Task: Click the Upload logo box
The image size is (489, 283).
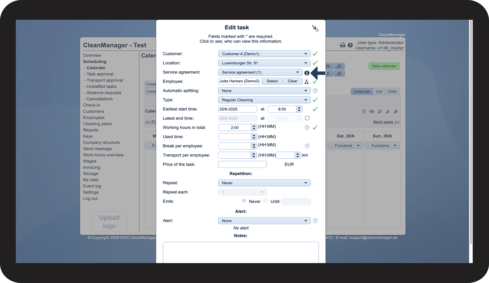Action: [x=109, y=222]
